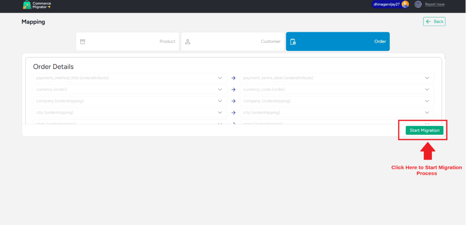Click the arrow icon in currency mapping row

pos(234,90)
